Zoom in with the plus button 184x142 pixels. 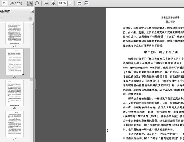(x=53, y=3)
